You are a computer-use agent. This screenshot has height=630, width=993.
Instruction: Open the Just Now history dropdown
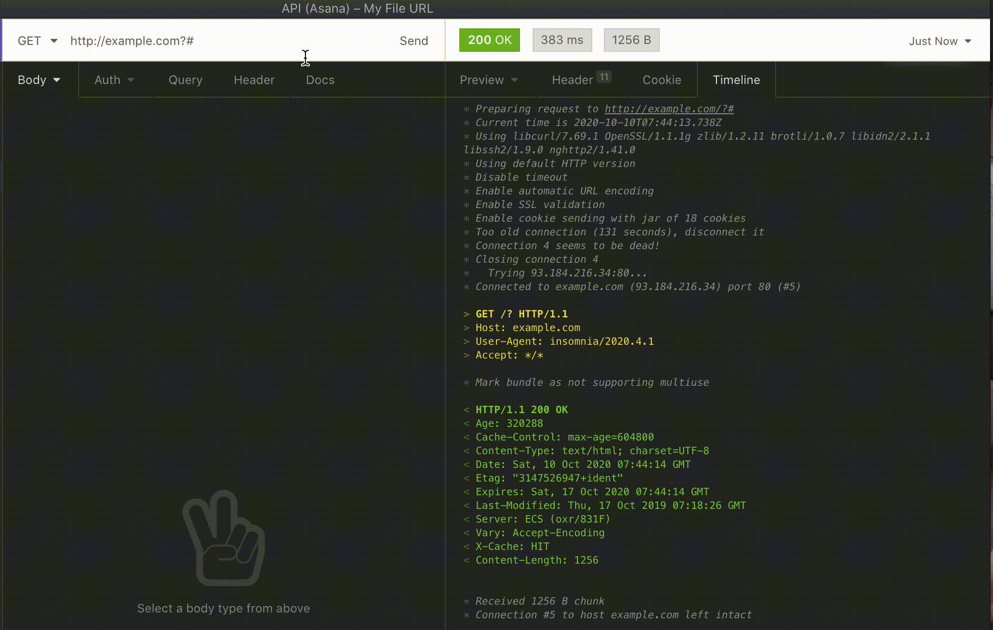[939, 41]
